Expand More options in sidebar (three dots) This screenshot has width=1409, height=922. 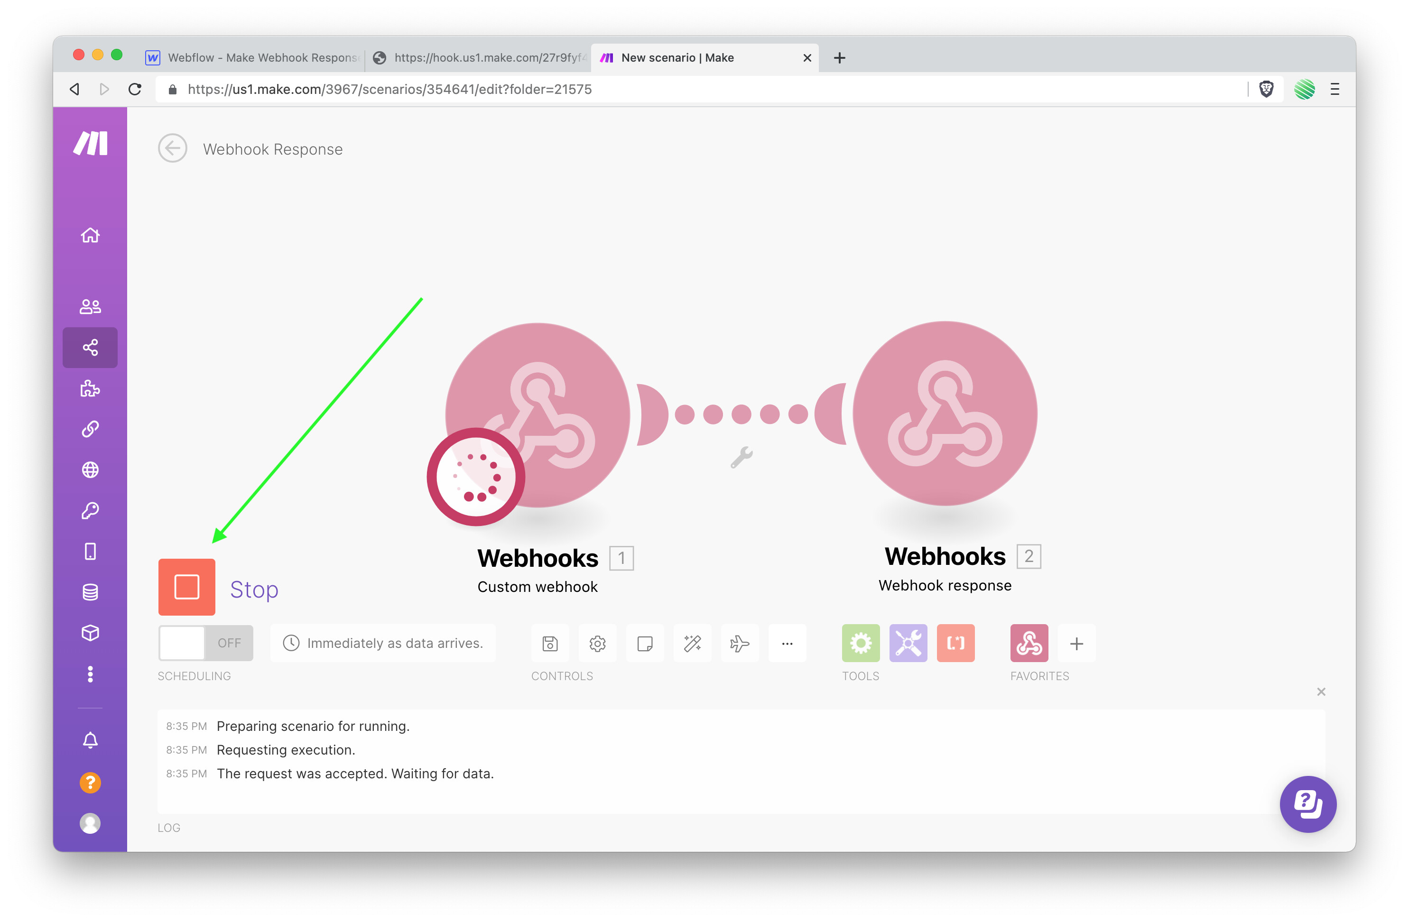(x=90, y=674)
